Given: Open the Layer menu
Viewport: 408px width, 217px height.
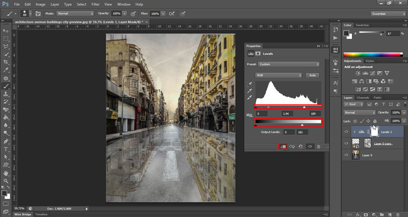Looking at the screenshot, I should pyautogui.click(x=55, y=4).
